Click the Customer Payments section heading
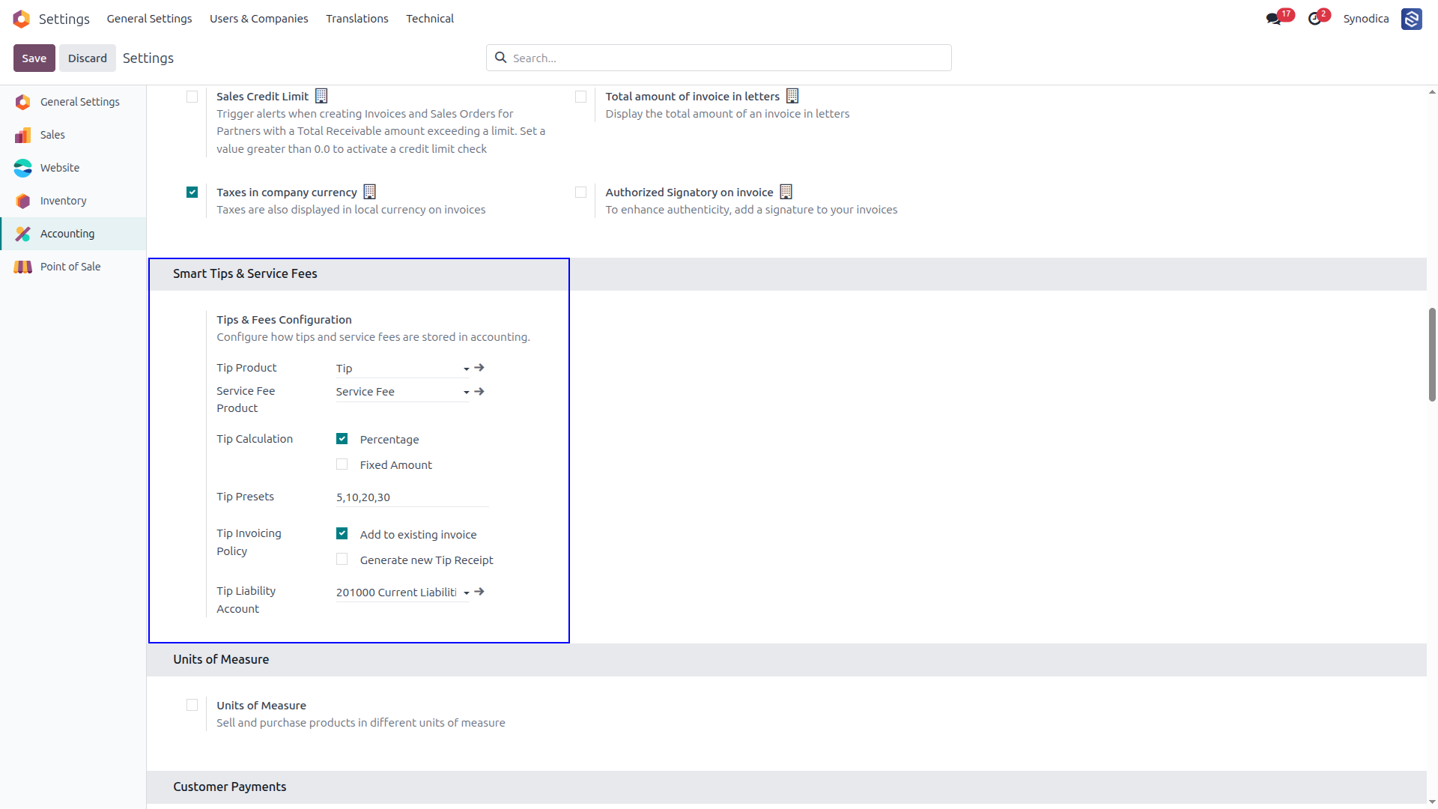Viewport: 1438px width, 809px height. pos(229,787)
